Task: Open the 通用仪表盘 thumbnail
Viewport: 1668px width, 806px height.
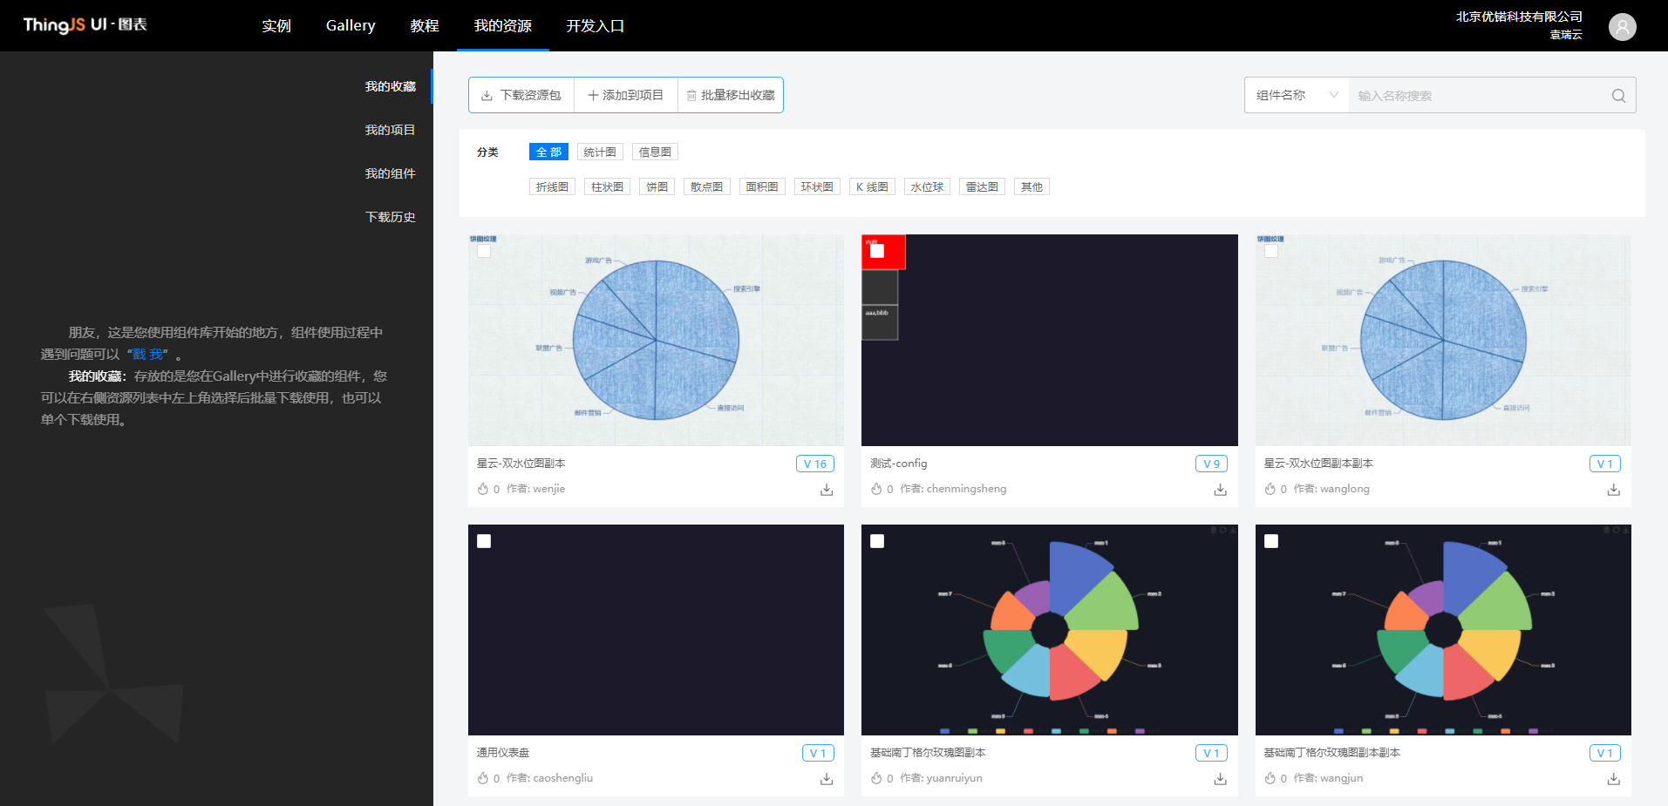Action: coord(656,630)
